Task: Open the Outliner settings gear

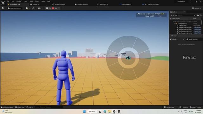Action: 201,16
